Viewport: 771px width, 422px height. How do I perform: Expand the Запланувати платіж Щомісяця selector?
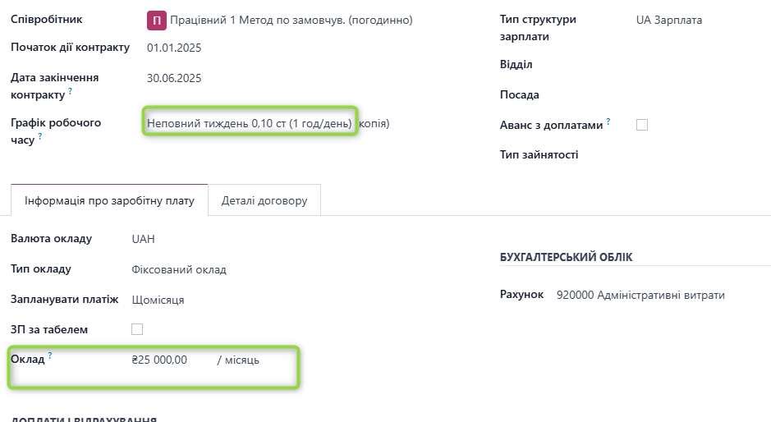tap(158, 300)
